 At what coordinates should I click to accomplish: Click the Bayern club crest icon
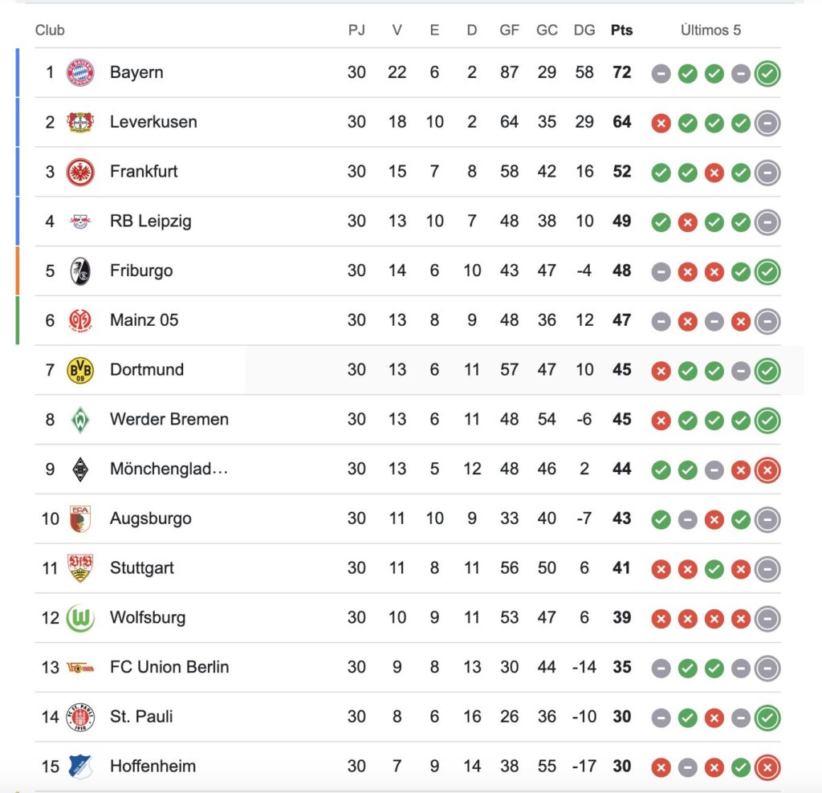[80, 72]
